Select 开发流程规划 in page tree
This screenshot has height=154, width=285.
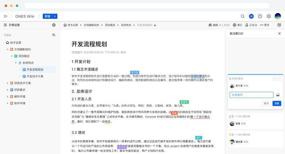35,69
